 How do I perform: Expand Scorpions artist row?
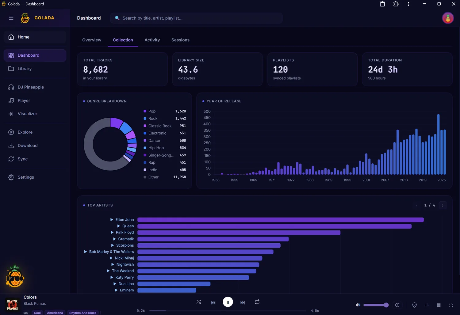(113, 245)
